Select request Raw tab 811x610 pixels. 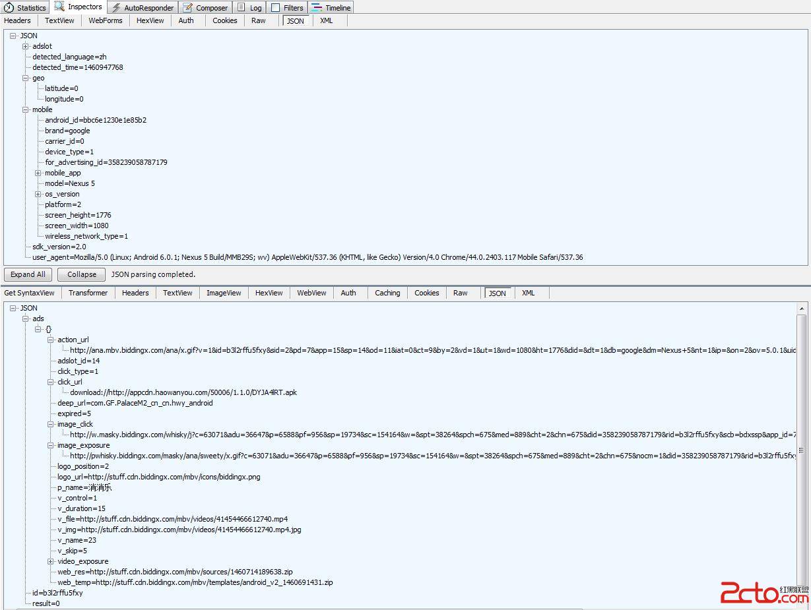[x=259, y=20]
